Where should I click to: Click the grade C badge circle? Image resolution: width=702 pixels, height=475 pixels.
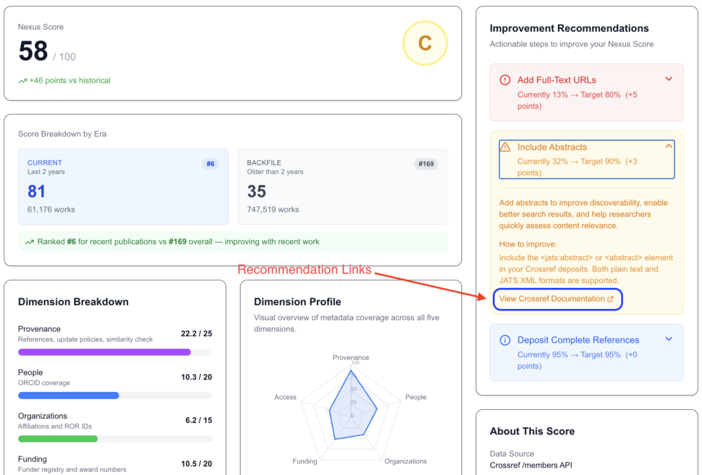(x=425, y=43)
